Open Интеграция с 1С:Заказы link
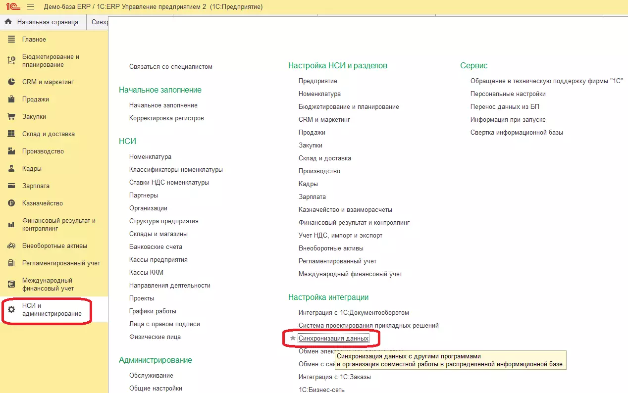The image size is (628, 393). [335, 377]
